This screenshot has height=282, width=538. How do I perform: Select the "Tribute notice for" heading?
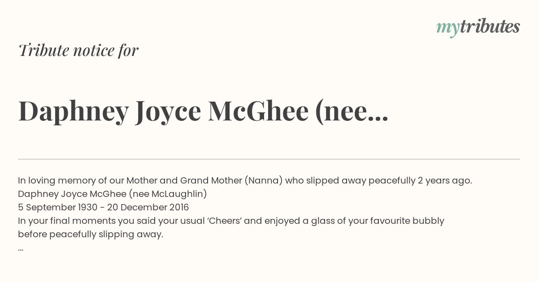coord(78,50)
